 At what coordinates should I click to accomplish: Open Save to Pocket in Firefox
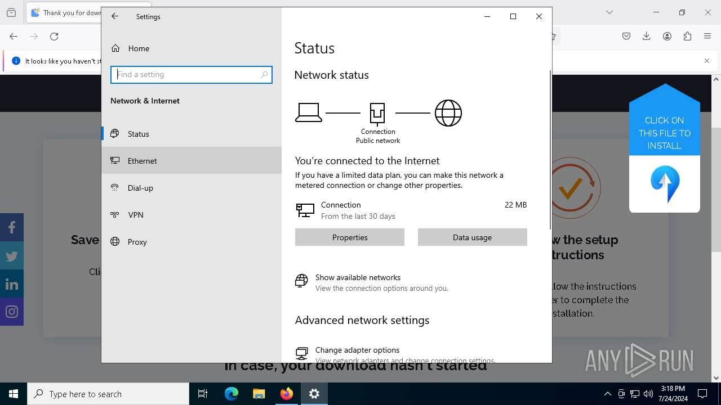[x=626, y=37]
